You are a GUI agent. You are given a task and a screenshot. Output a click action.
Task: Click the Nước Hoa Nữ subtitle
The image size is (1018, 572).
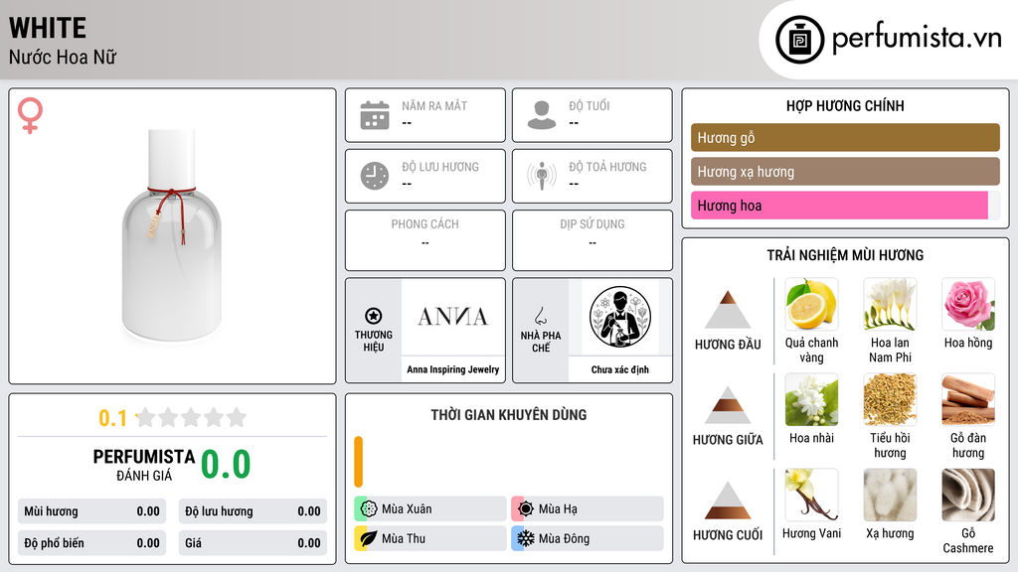pos(63,57)
